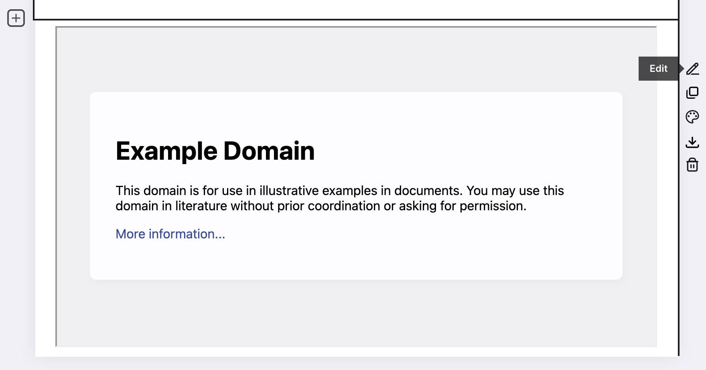Screen dimensions: 706x370
Task: Click the add block plus icon
Action: point(16,18)
